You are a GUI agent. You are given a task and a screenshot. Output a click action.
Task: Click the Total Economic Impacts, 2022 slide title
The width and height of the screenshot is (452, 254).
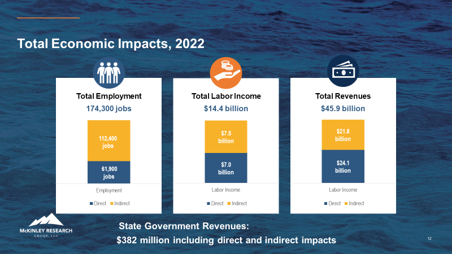pyautogui.click(x=110, y=43)
